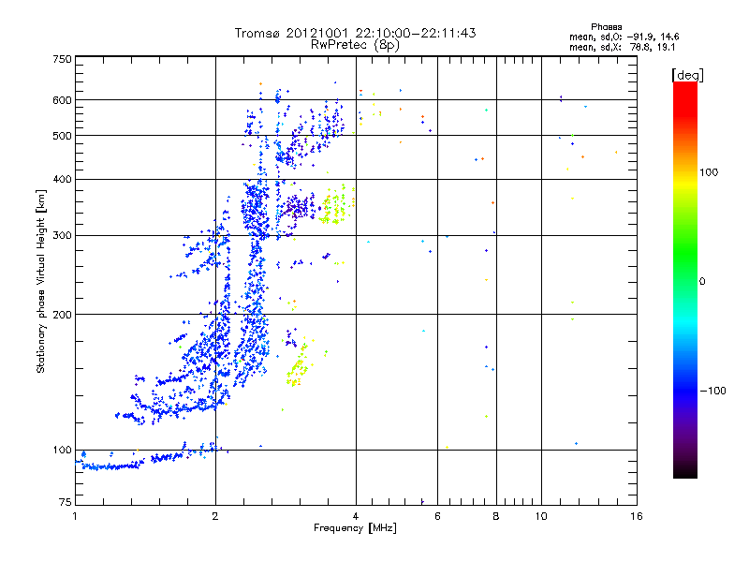
Task: Click the '6' frequency axis tick label
Action: [437, 516]
